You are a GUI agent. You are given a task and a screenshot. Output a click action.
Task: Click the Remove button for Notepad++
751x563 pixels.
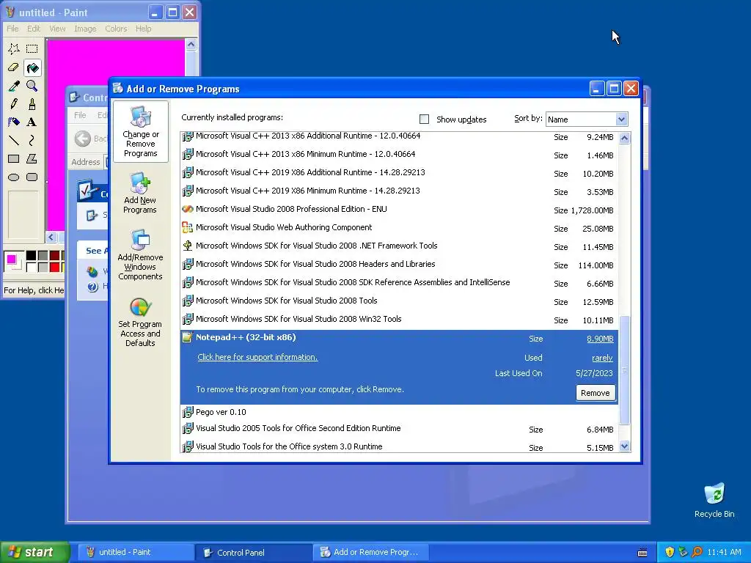click(x=596, y=393)
